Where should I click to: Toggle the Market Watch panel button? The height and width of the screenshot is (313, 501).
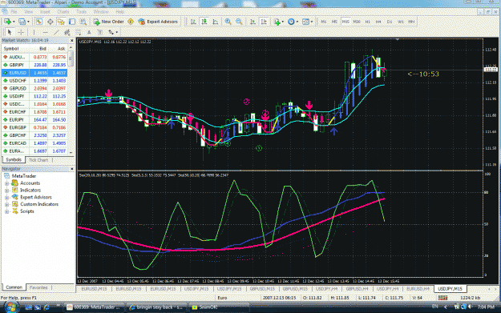coord(39,22)
